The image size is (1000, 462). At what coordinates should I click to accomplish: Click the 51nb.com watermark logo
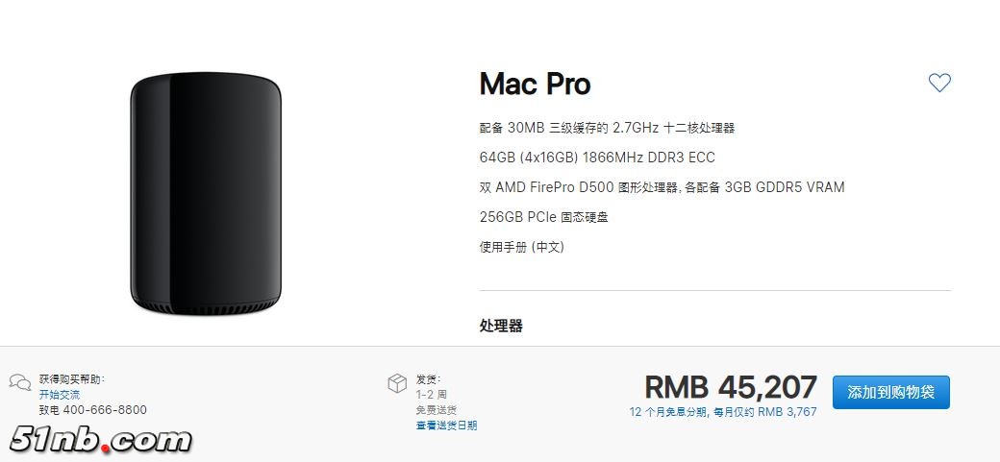pos(101,440)
